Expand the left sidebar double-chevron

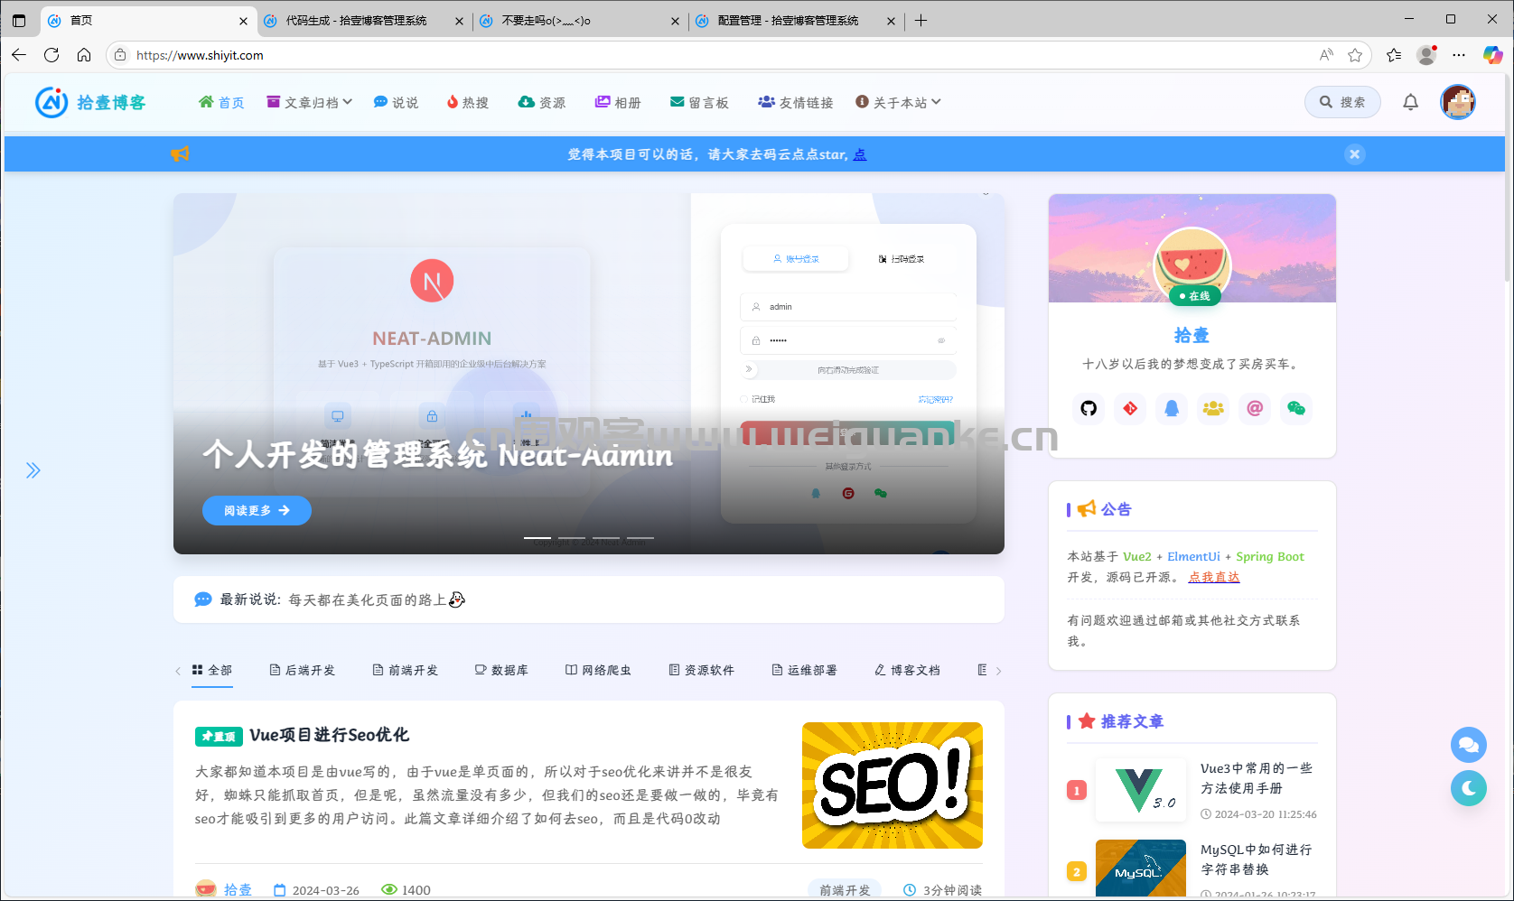[33, 470]
